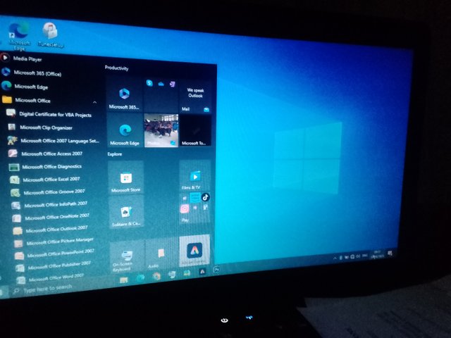451x338 pixels.
Task: Open the Microsoft 365 tile
Action: pos(124,95)
